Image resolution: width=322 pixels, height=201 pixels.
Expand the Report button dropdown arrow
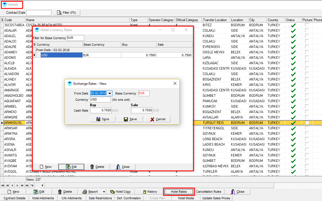click(x=104, y=192)
